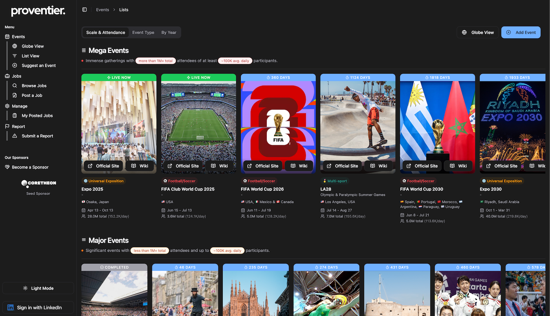Image resolution: width=550 pixels, height=316 pixels.
Task: Click the LinkedIn icon in sign-in button
Action: coord(11,307)
